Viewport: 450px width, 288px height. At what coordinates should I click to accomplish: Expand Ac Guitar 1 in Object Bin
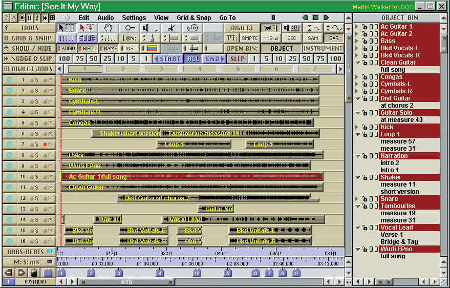click(x=357, y=27)
